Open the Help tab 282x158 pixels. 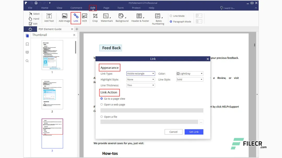click(x=151, y=8)
